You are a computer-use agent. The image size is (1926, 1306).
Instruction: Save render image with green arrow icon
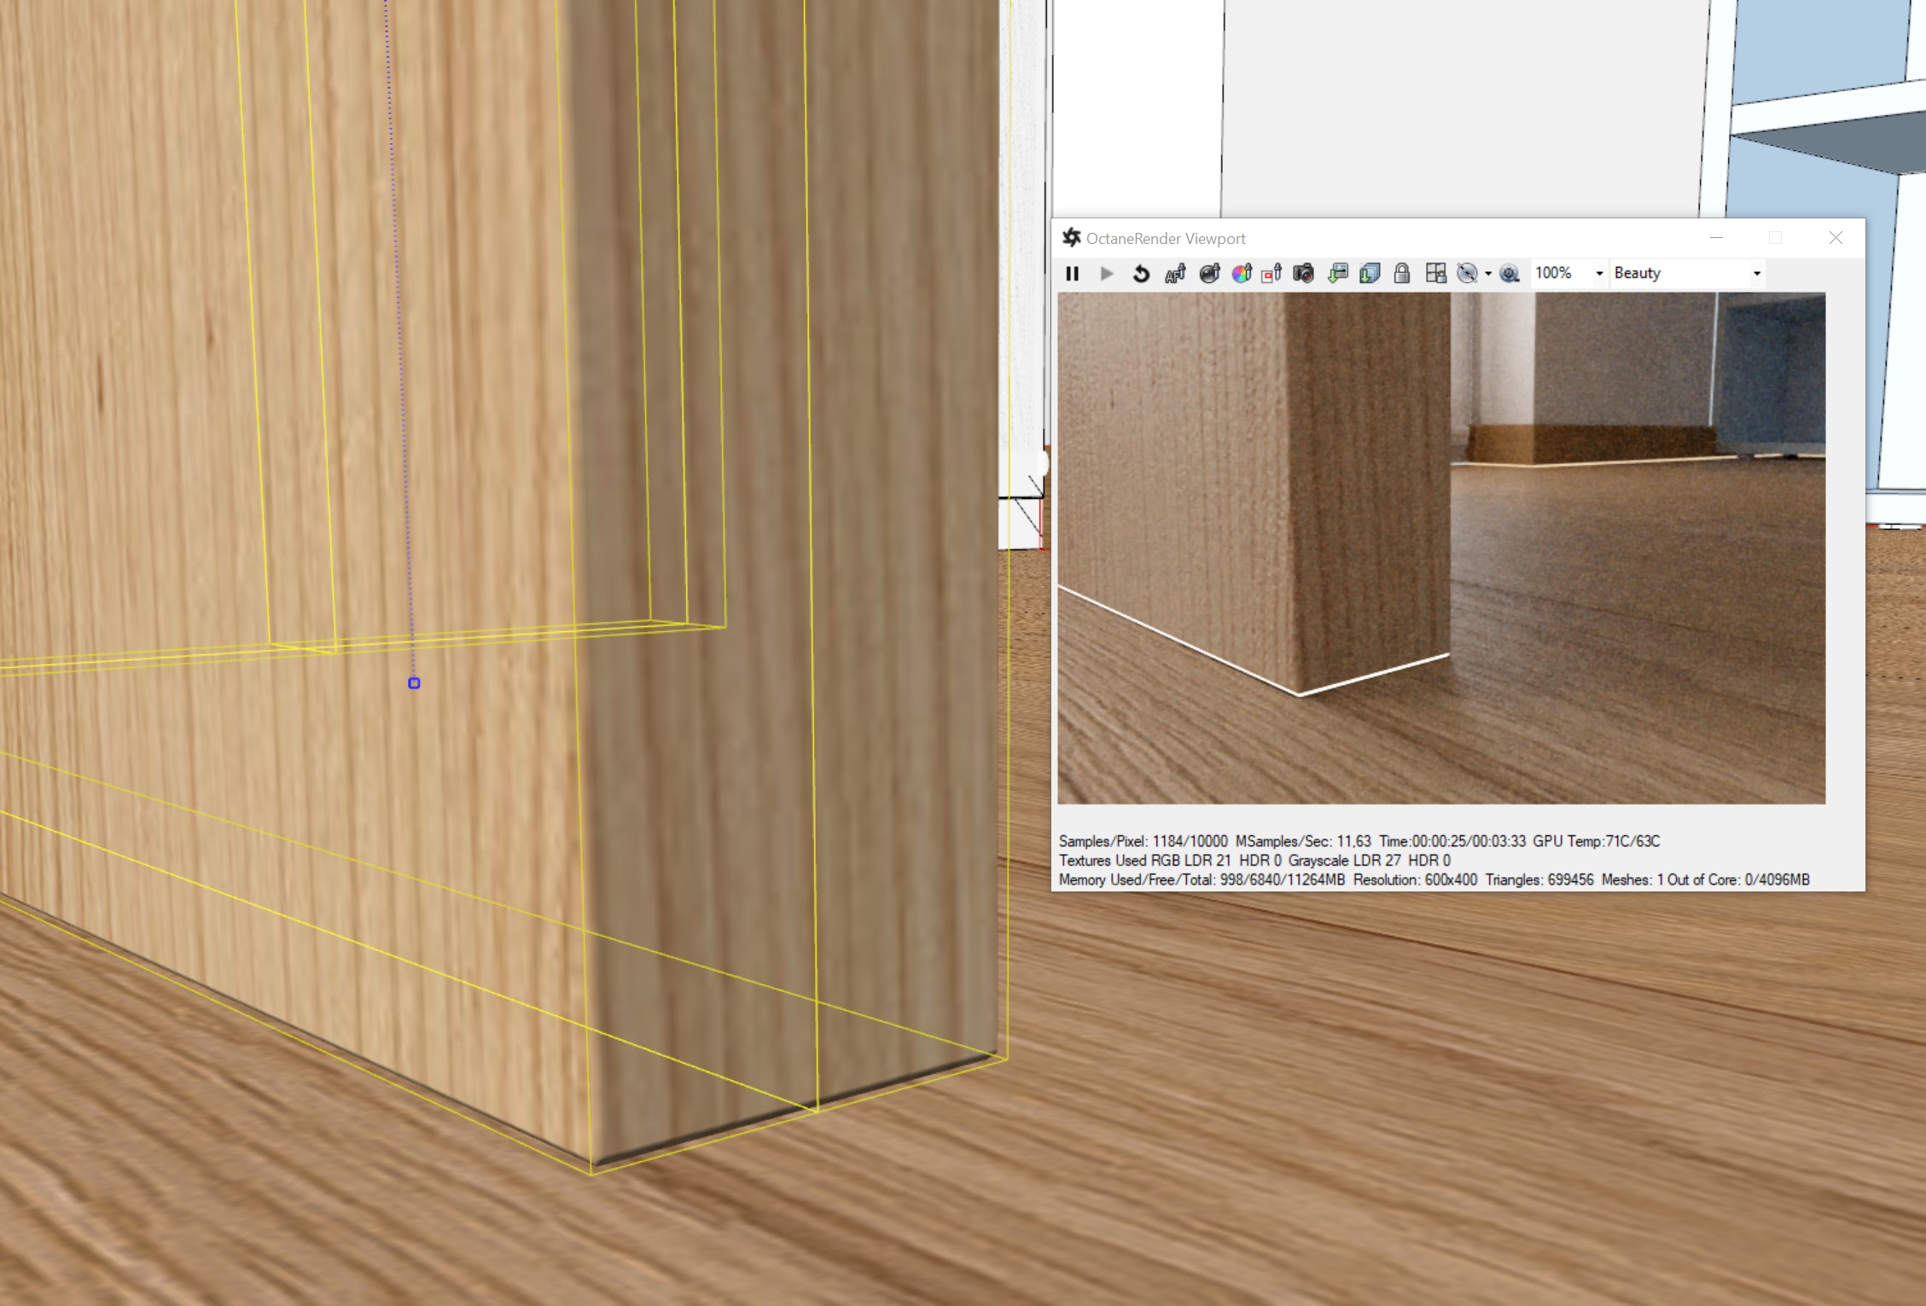[x=1337, y=273]
